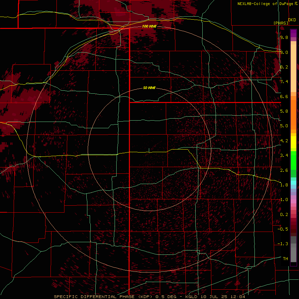
Task: Click the 4.2 value on the color scale
Action: coord(284,141)
